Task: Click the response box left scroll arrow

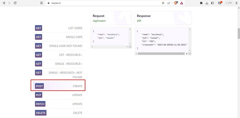Action: pos(136,54)
